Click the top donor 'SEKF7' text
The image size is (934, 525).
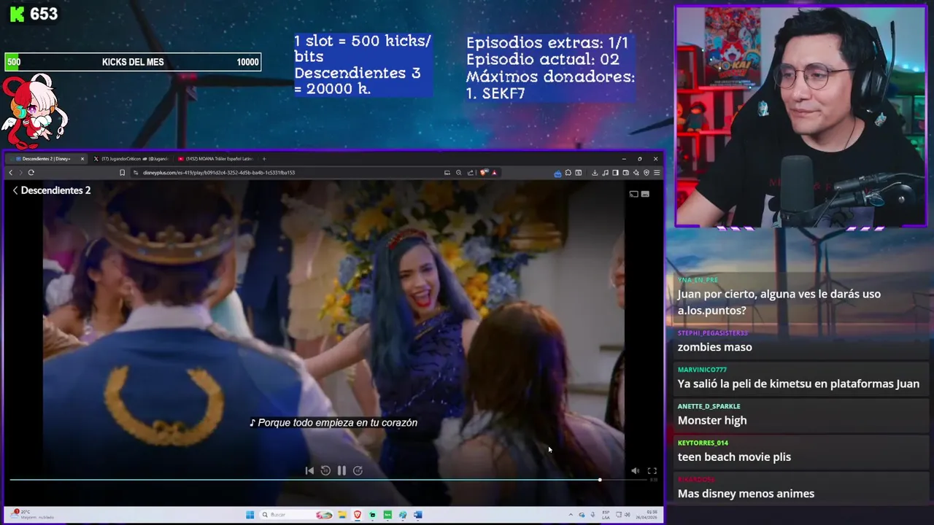503,93
